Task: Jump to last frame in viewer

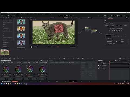Action: [x=55, y=47]
